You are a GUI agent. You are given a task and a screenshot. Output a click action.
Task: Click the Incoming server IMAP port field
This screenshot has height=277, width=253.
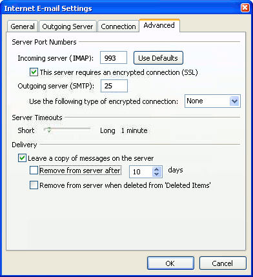(114, 57)
